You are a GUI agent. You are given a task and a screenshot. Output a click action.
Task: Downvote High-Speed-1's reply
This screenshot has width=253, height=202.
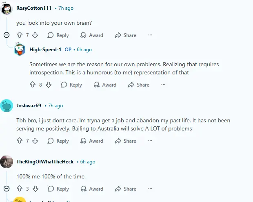pos(48,85)
